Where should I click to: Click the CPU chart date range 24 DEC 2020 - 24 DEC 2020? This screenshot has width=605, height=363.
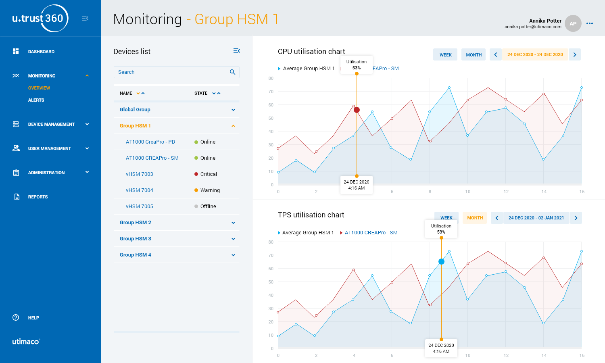[535, 54]
